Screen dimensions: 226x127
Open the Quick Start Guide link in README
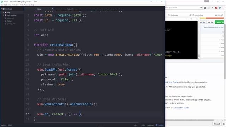pyautogui.click(x=172, y=82)
